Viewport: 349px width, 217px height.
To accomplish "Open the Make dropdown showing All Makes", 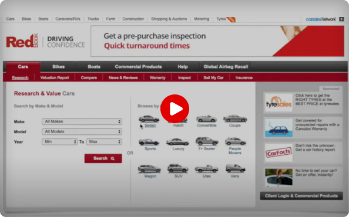I will [x=82, y=121].
